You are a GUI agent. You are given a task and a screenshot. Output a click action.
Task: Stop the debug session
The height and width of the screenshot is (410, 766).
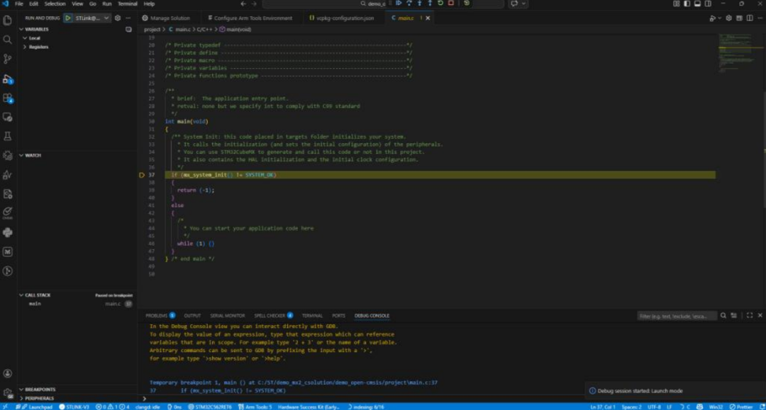click(x=451, y=4)
